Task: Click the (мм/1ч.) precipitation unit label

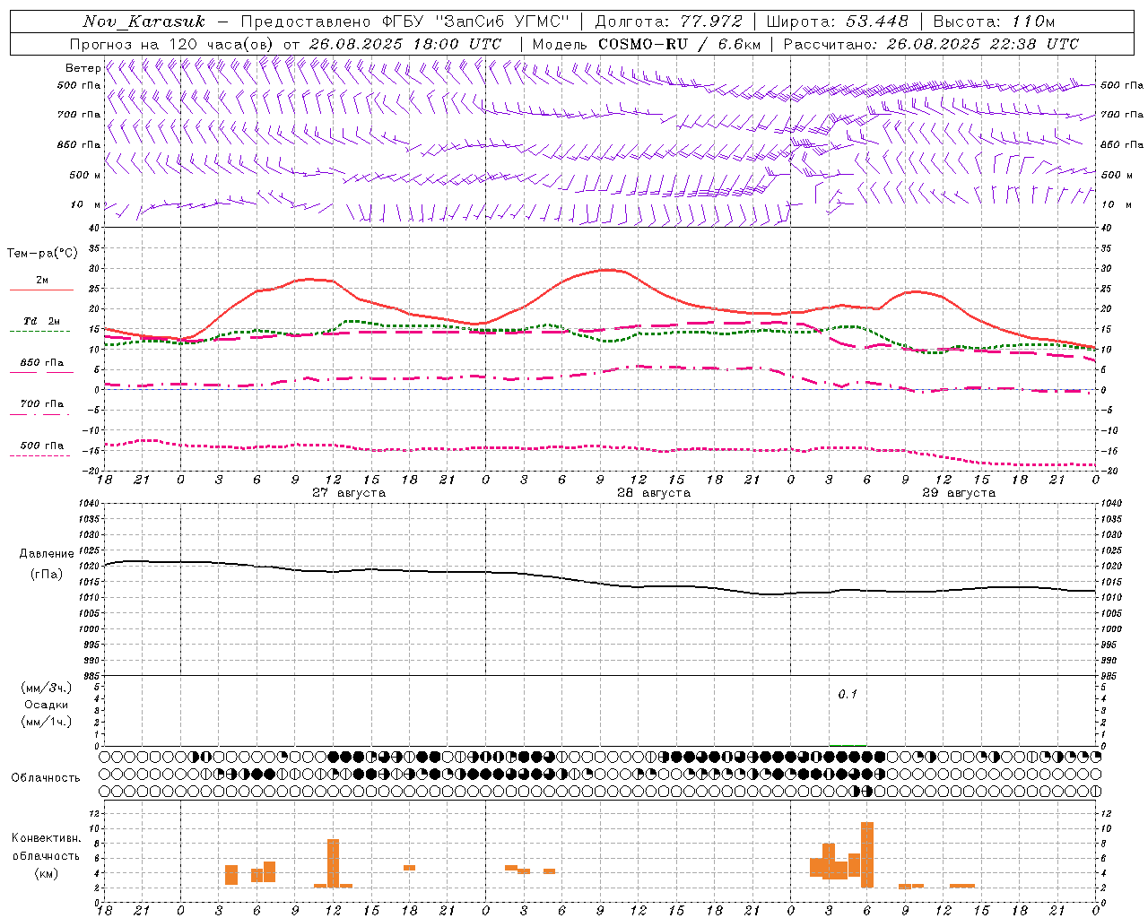Action: (47, 722)
